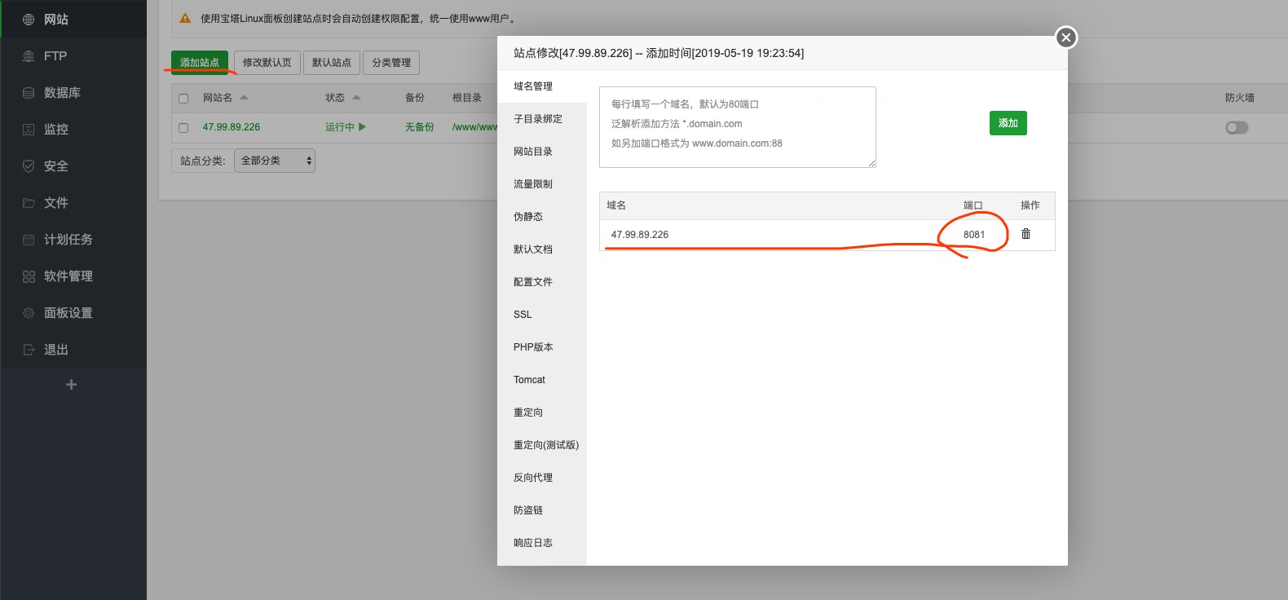Viewport: 1288px width, 600px height.
Task: Open site 47.99.89.226 link in the table
Action: click(x=232, y=127)
